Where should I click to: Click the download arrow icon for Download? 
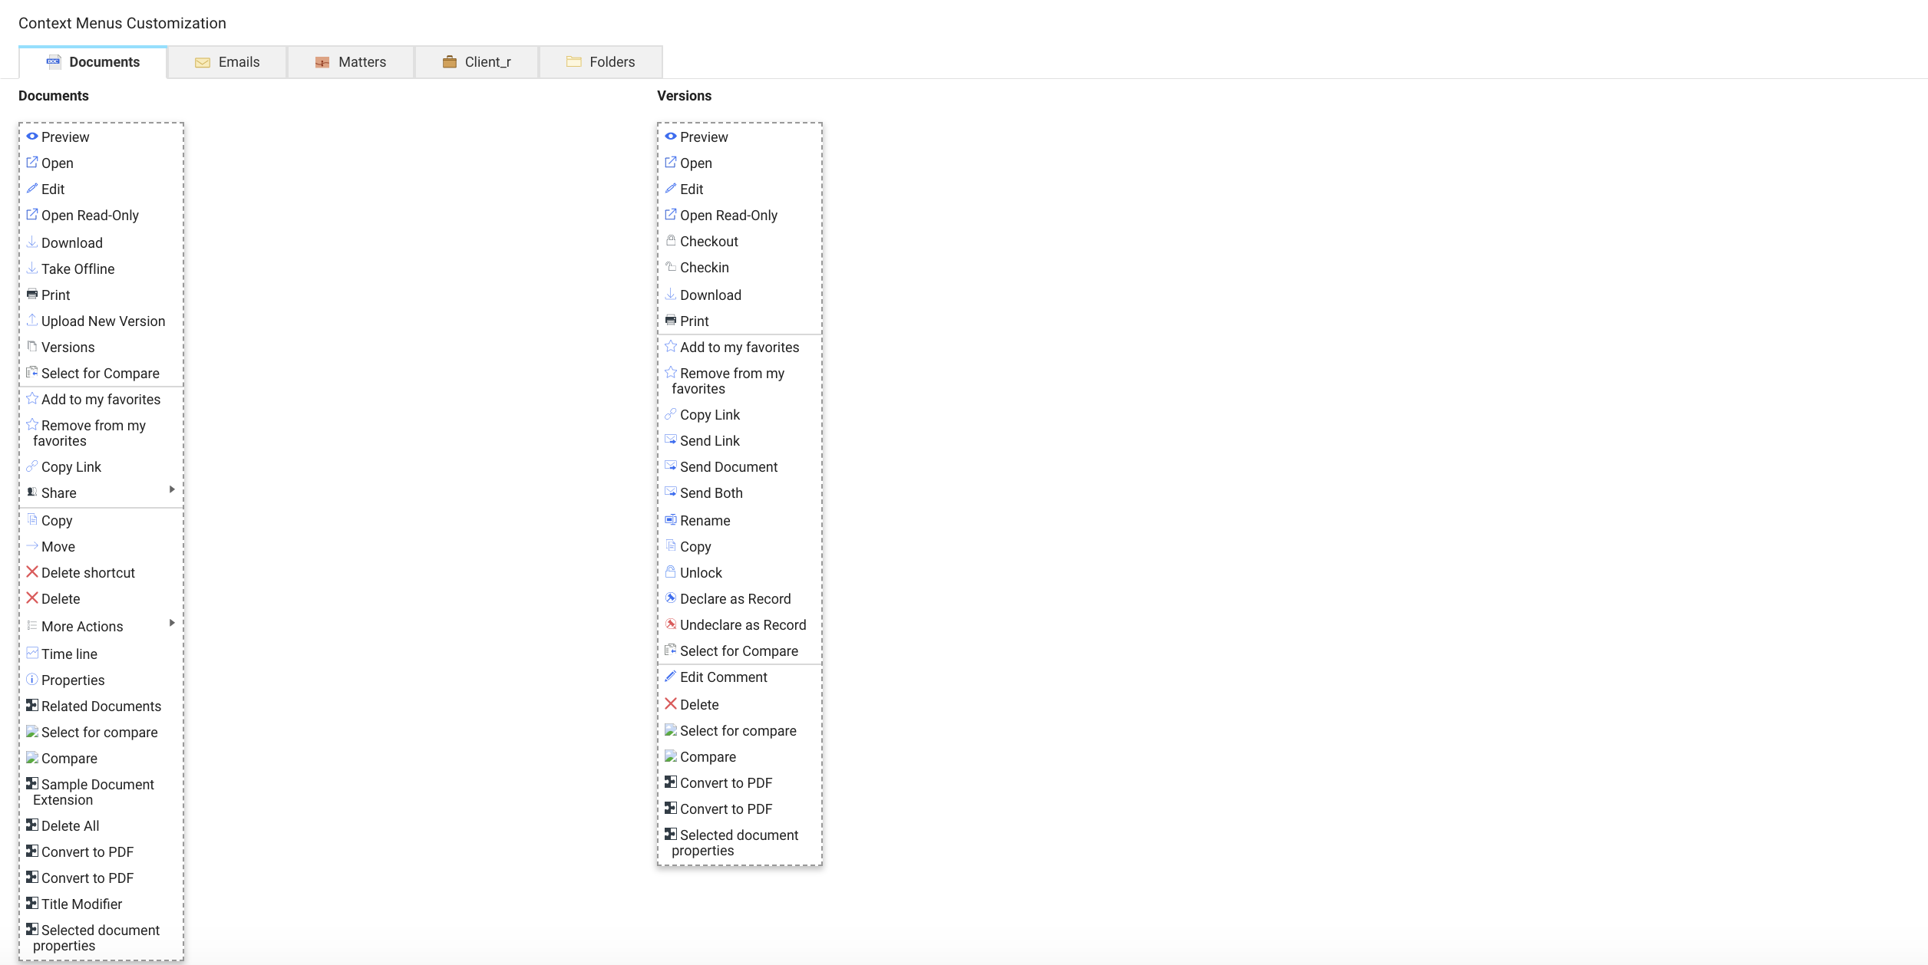32,242
